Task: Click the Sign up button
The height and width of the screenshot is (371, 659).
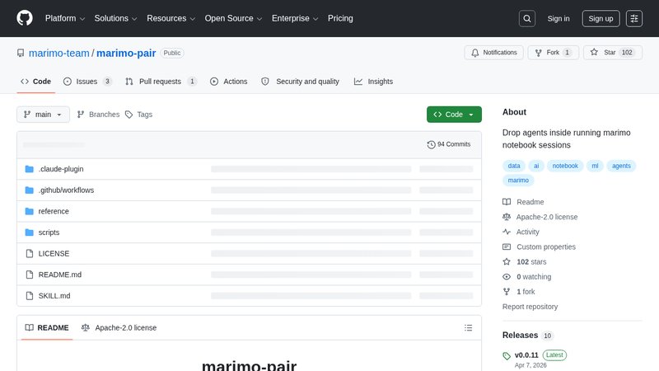Action: pyautogui.click(x=601, y=18)
